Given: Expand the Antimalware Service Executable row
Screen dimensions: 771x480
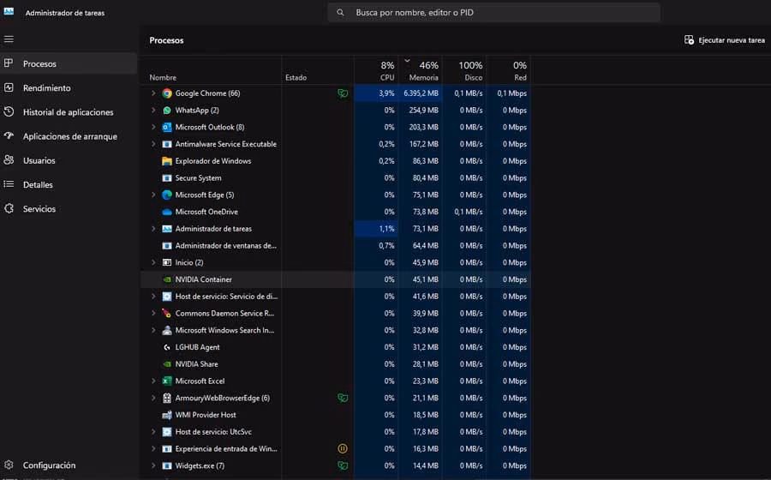Looking at the screenshot, I should (153, 145).
